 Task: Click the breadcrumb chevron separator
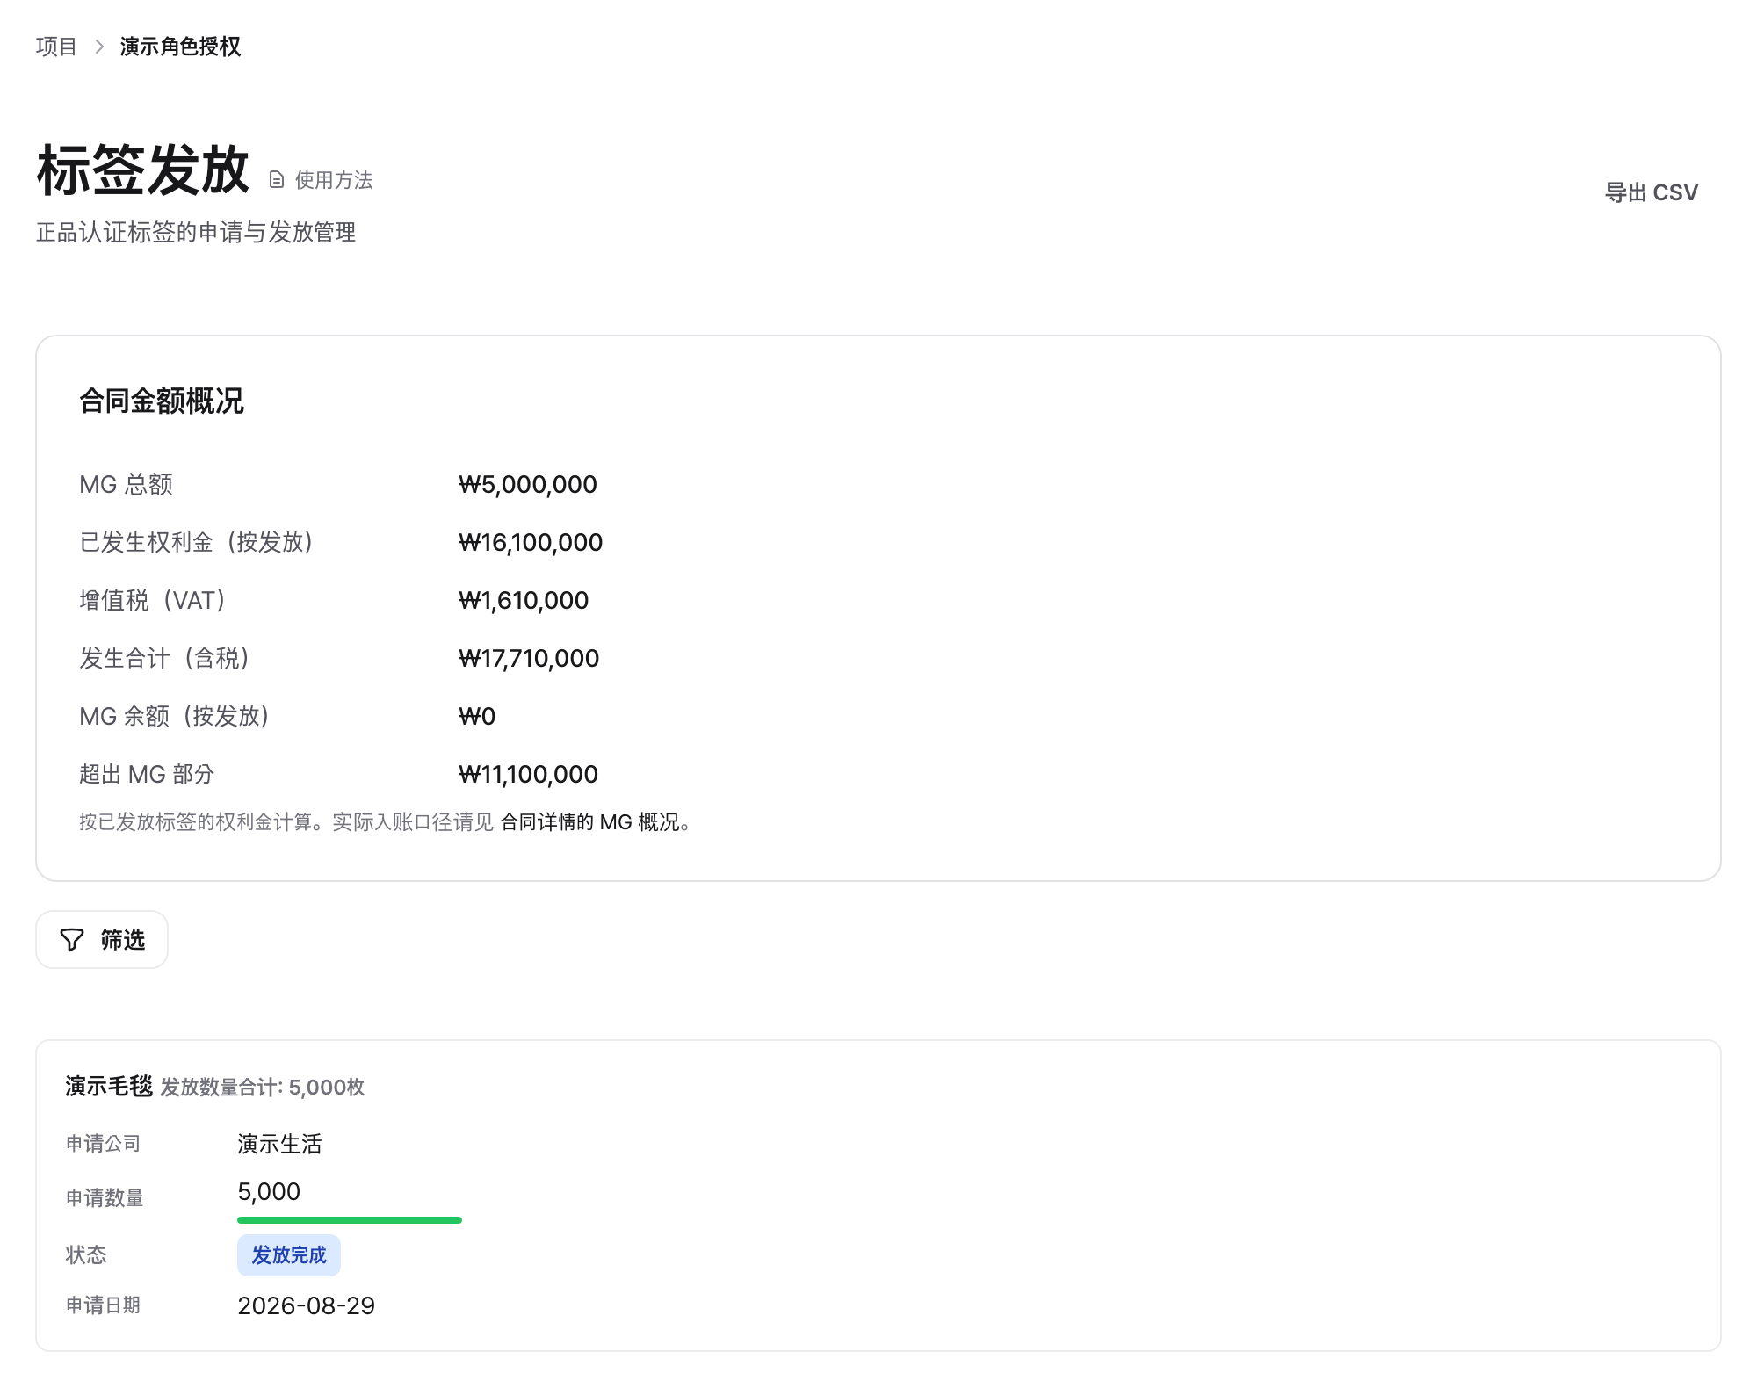coord(99,47)
